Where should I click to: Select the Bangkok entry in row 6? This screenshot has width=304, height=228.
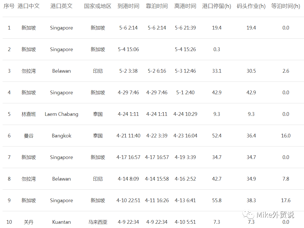[x=61, y=136]
